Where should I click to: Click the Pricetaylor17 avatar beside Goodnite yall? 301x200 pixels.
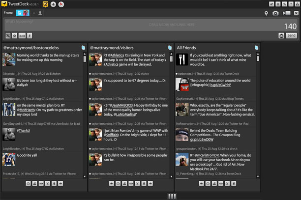(x=9, y=159)
